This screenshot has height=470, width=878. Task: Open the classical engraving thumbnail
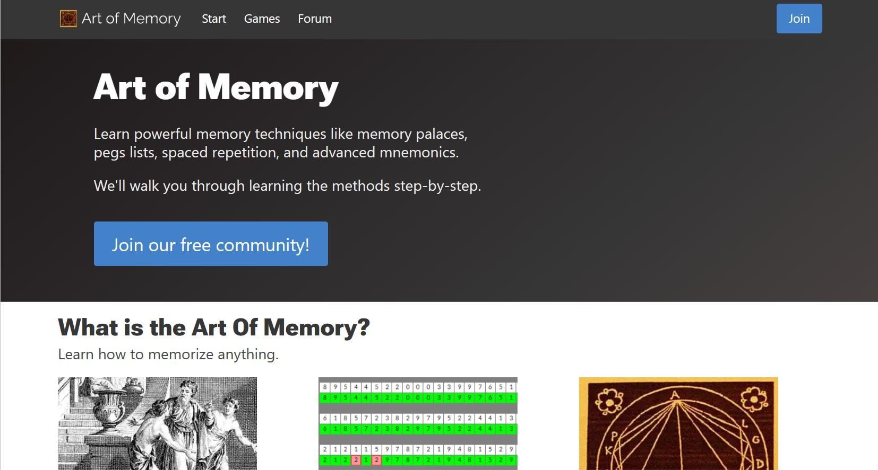[157, 423]
